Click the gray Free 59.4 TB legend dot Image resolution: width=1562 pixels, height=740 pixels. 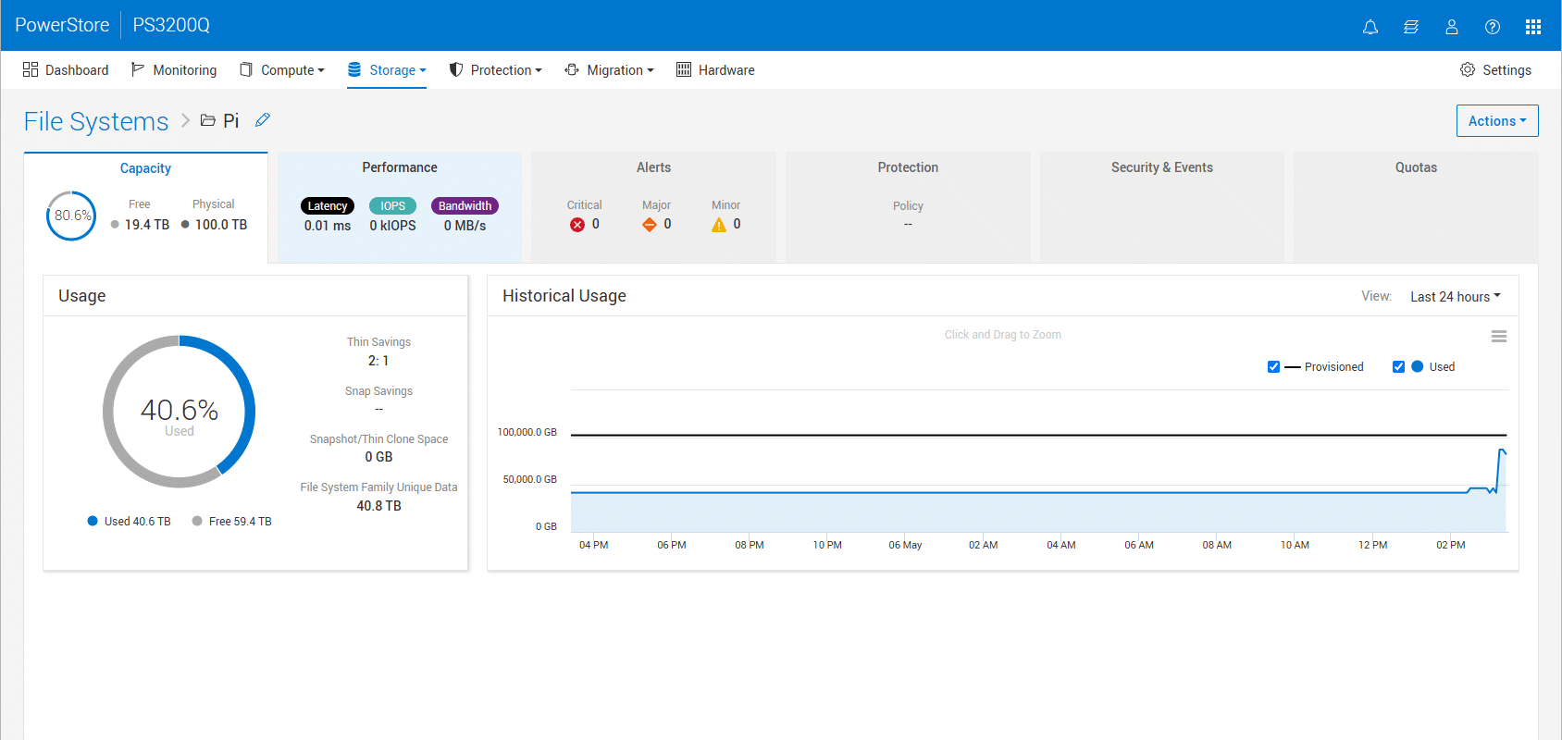pyautogui.click(x=197, y=521)
